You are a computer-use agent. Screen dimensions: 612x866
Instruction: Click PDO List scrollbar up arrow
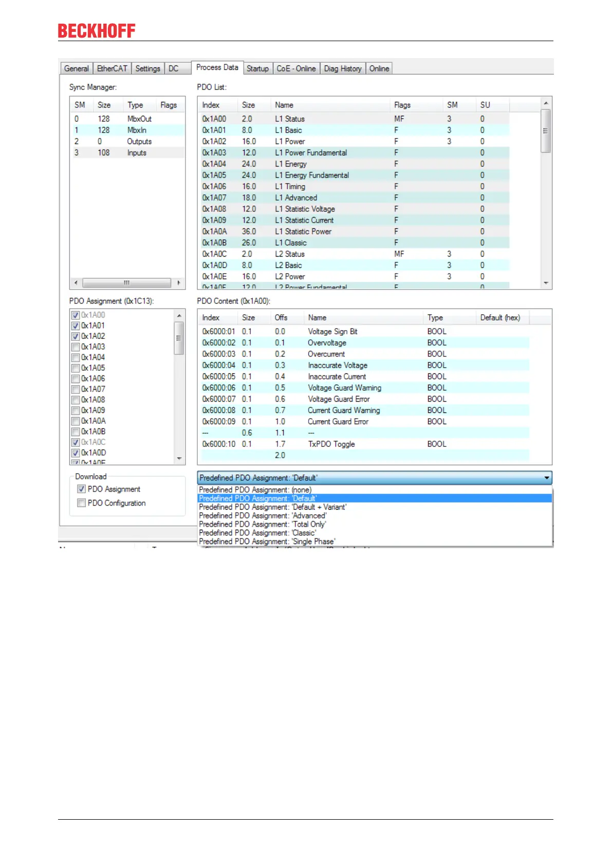click(x=546, y=103)
